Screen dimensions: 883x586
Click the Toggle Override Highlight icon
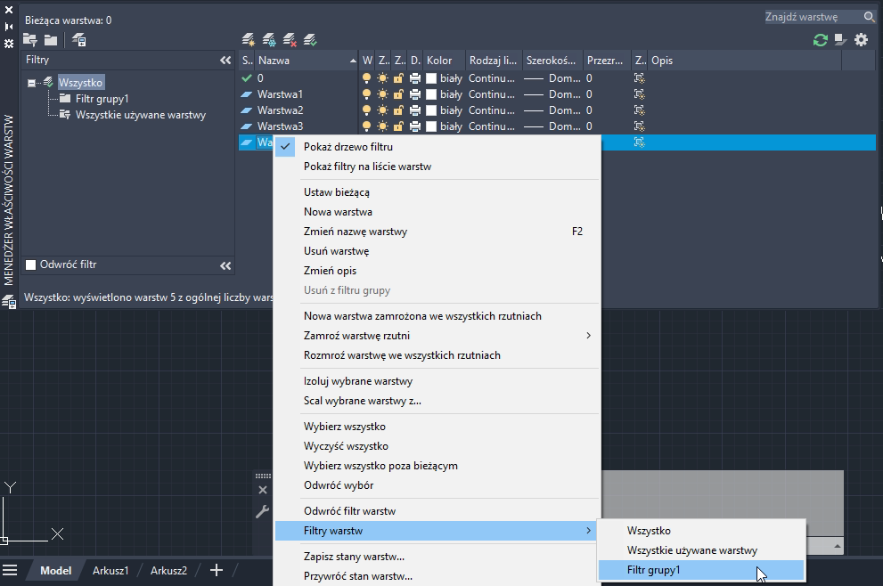click(x=841, y=40)
